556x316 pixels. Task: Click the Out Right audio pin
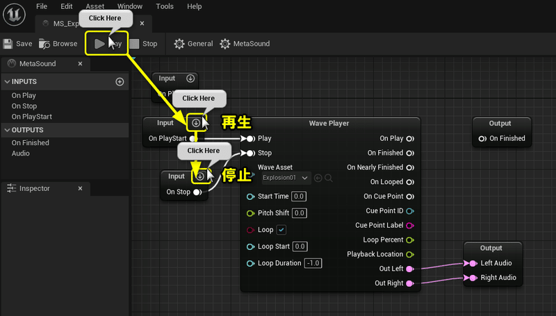[x=410, y=283]
